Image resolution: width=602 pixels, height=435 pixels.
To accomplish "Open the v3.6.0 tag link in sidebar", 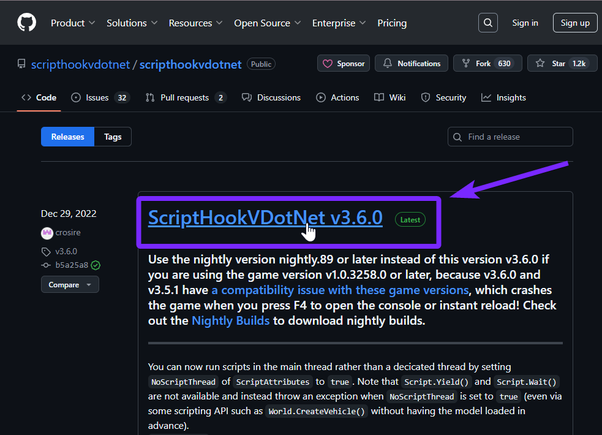I will tap(66, 251).
